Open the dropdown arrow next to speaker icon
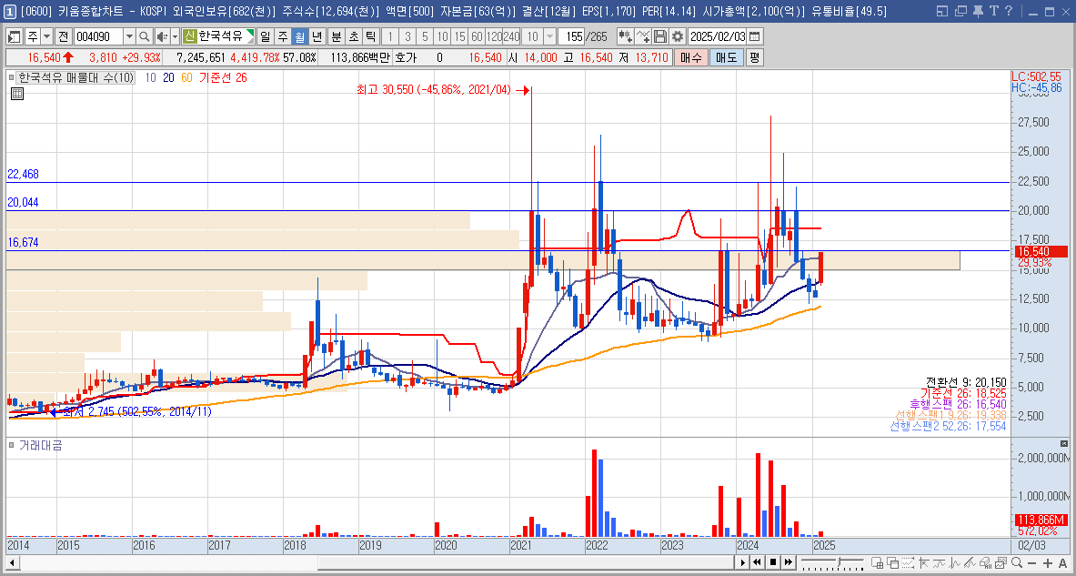 tap(175, 37)
